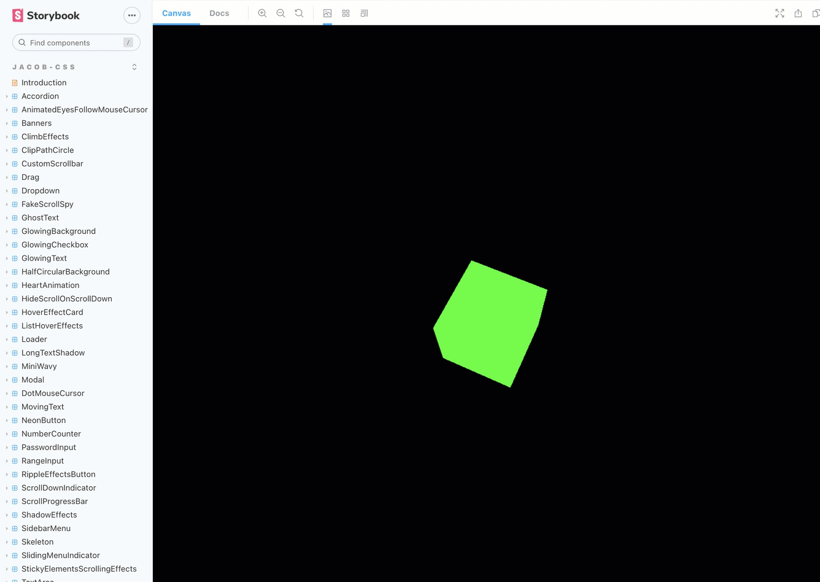
Task: Click the MovingText component icon
Action: (15, 406)
